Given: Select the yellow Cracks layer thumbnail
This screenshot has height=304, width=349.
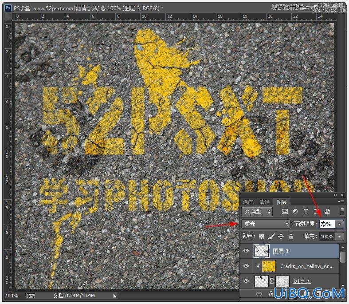Looking at the screenshot, I should (269, 266).
